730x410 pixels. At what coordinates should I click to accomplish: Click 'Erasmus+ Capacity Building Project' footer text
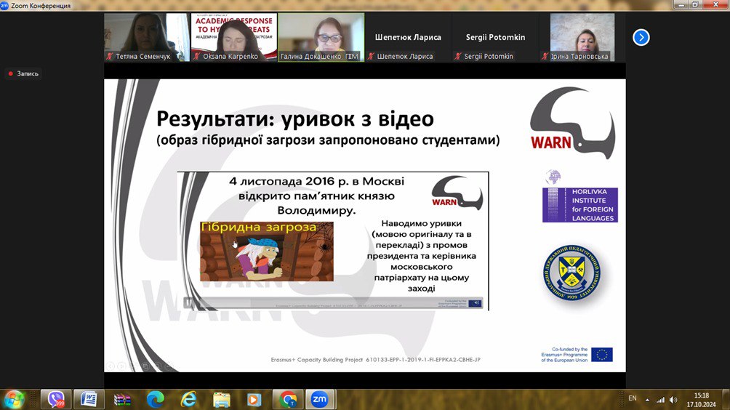(375, 360)
